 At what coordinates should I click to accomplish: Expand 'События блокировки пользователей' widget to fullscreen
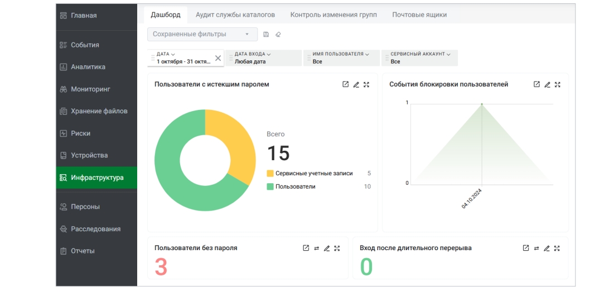click(557, 85)
